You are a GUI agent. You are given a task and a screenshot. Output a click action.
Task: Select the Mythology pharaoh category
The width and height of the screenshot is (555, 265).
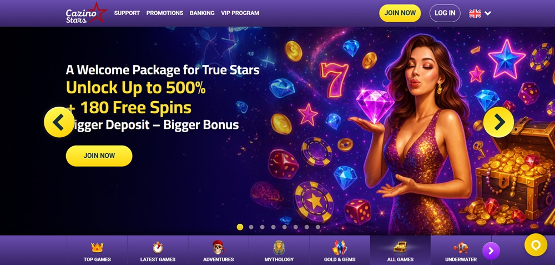tap(279, 251)
